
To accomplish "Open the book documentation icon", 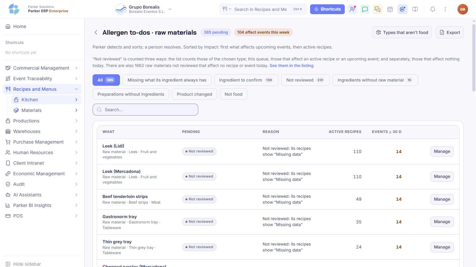I will [415, 9].
